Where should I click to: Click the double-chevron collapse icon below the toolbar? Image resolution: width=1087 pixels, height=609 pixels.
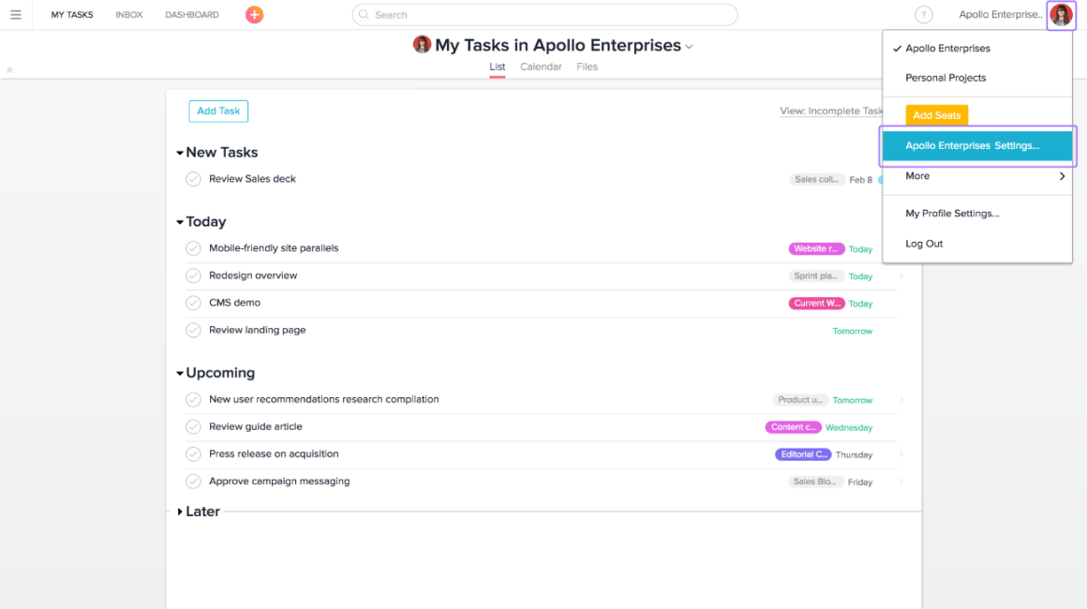click(x=9, y=68)
